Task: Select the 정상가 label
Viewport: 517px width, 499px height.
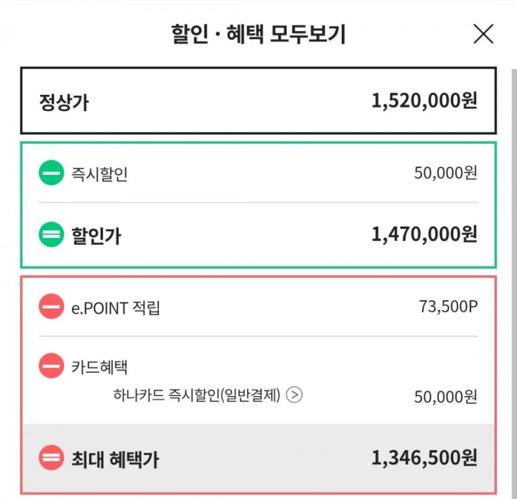Action: pyautogui.click(x=64, y=101)
